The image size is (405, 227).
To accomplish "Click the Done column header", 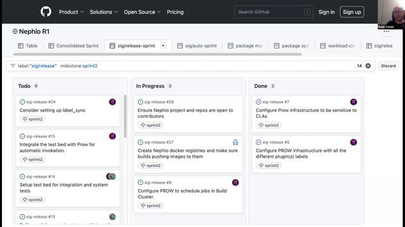I will pos(261,86).
